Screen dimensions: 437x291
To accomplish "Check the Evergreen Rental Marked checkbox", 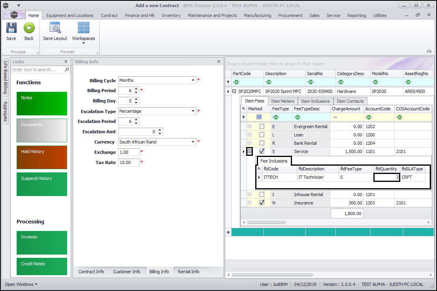I will 262,127.
